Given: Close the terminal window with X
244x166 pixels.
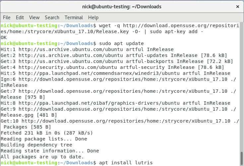Looking at the screenshot, I should pos(237,7).
